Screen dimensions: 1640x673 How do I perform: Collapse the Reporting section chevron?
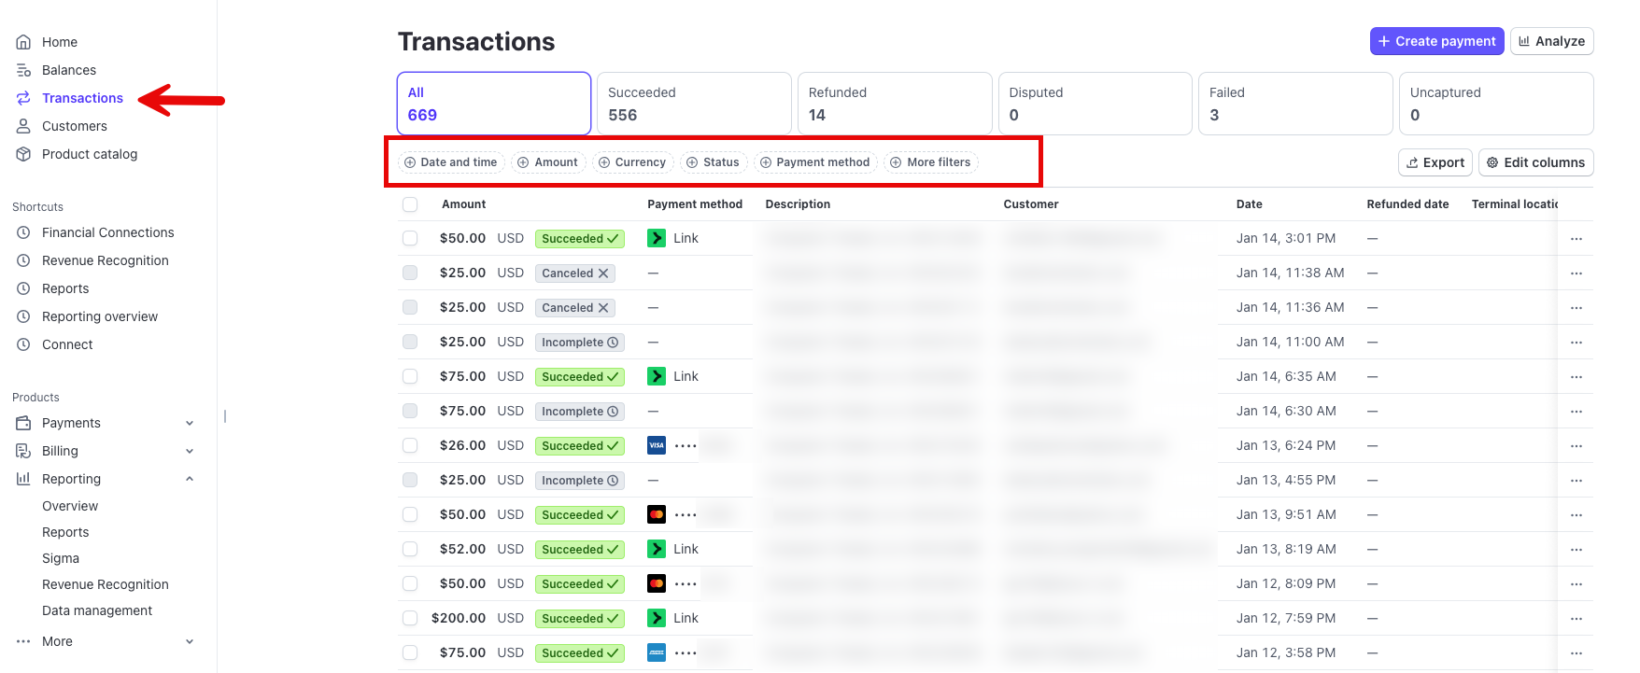coord(190,479)
